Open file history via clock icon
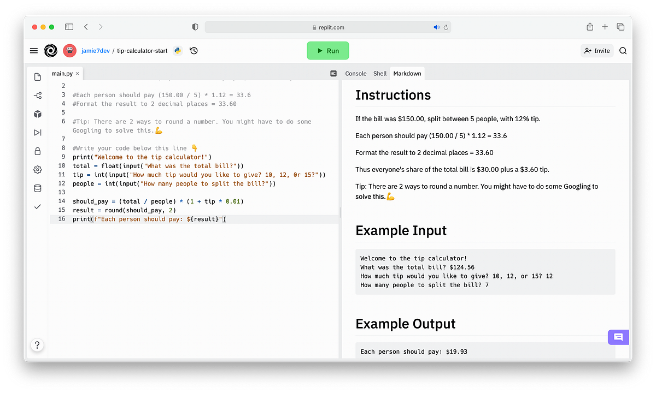Screen dimensions: 656x393 click(x=194, y=50)
